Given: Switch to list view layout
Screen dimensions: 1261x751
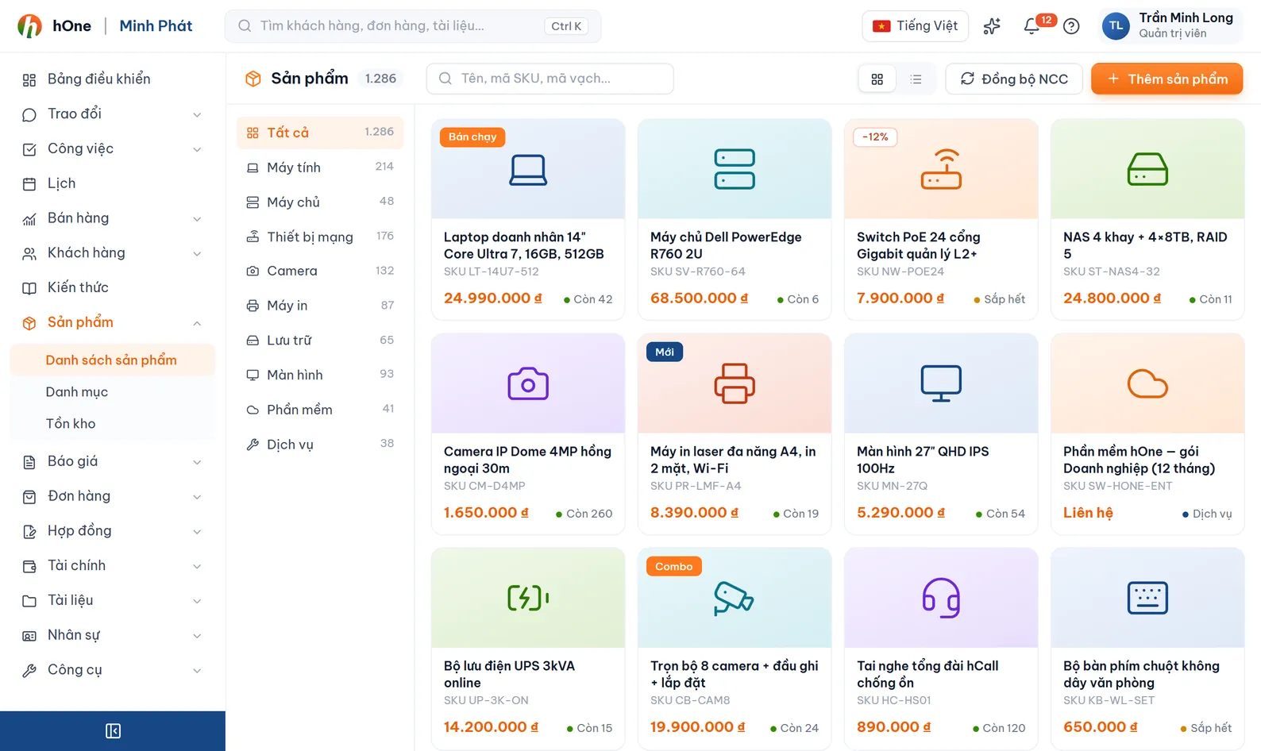Looking at the screenshot, I should click(916, 79).
